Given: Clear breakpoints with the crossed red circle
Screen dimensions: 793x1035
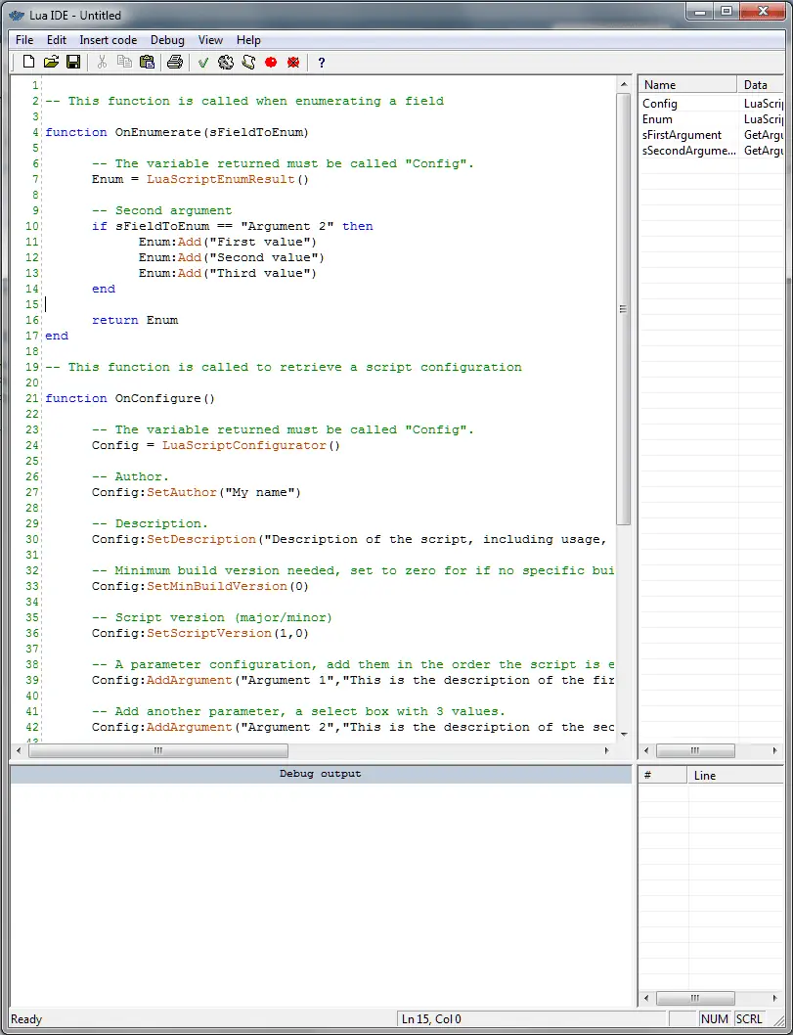Looking at the screenshot, I should point(293,62).
